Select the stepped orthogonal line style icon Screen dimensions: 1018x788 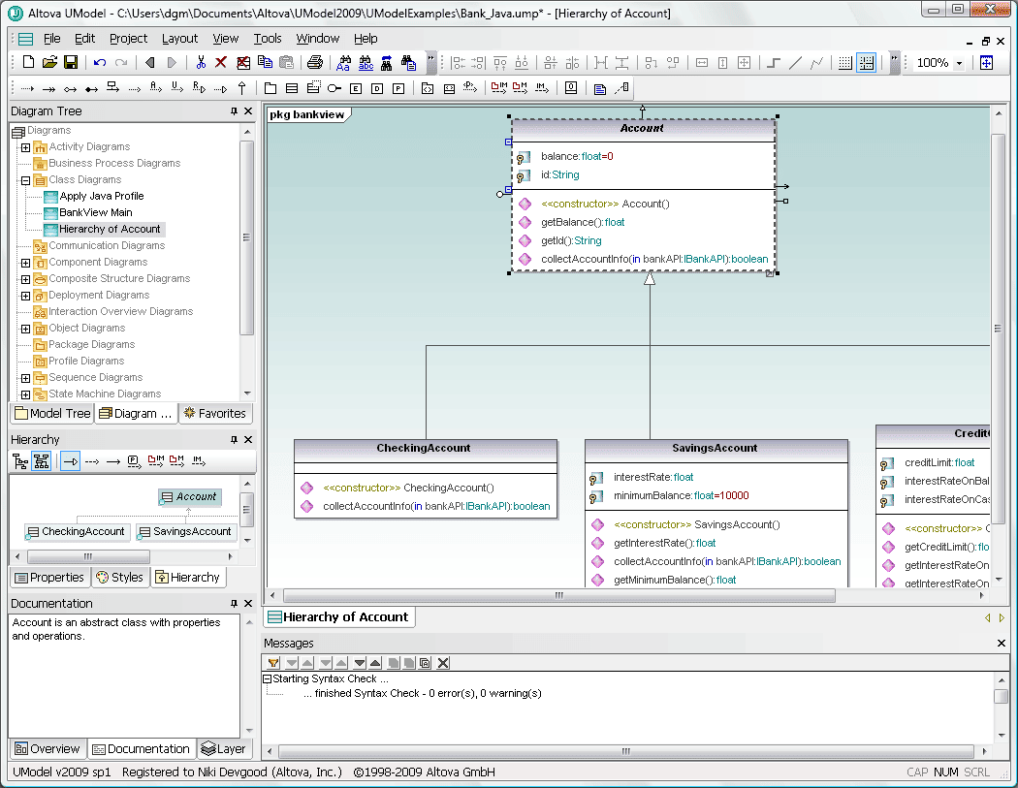(x=774, y=62)
